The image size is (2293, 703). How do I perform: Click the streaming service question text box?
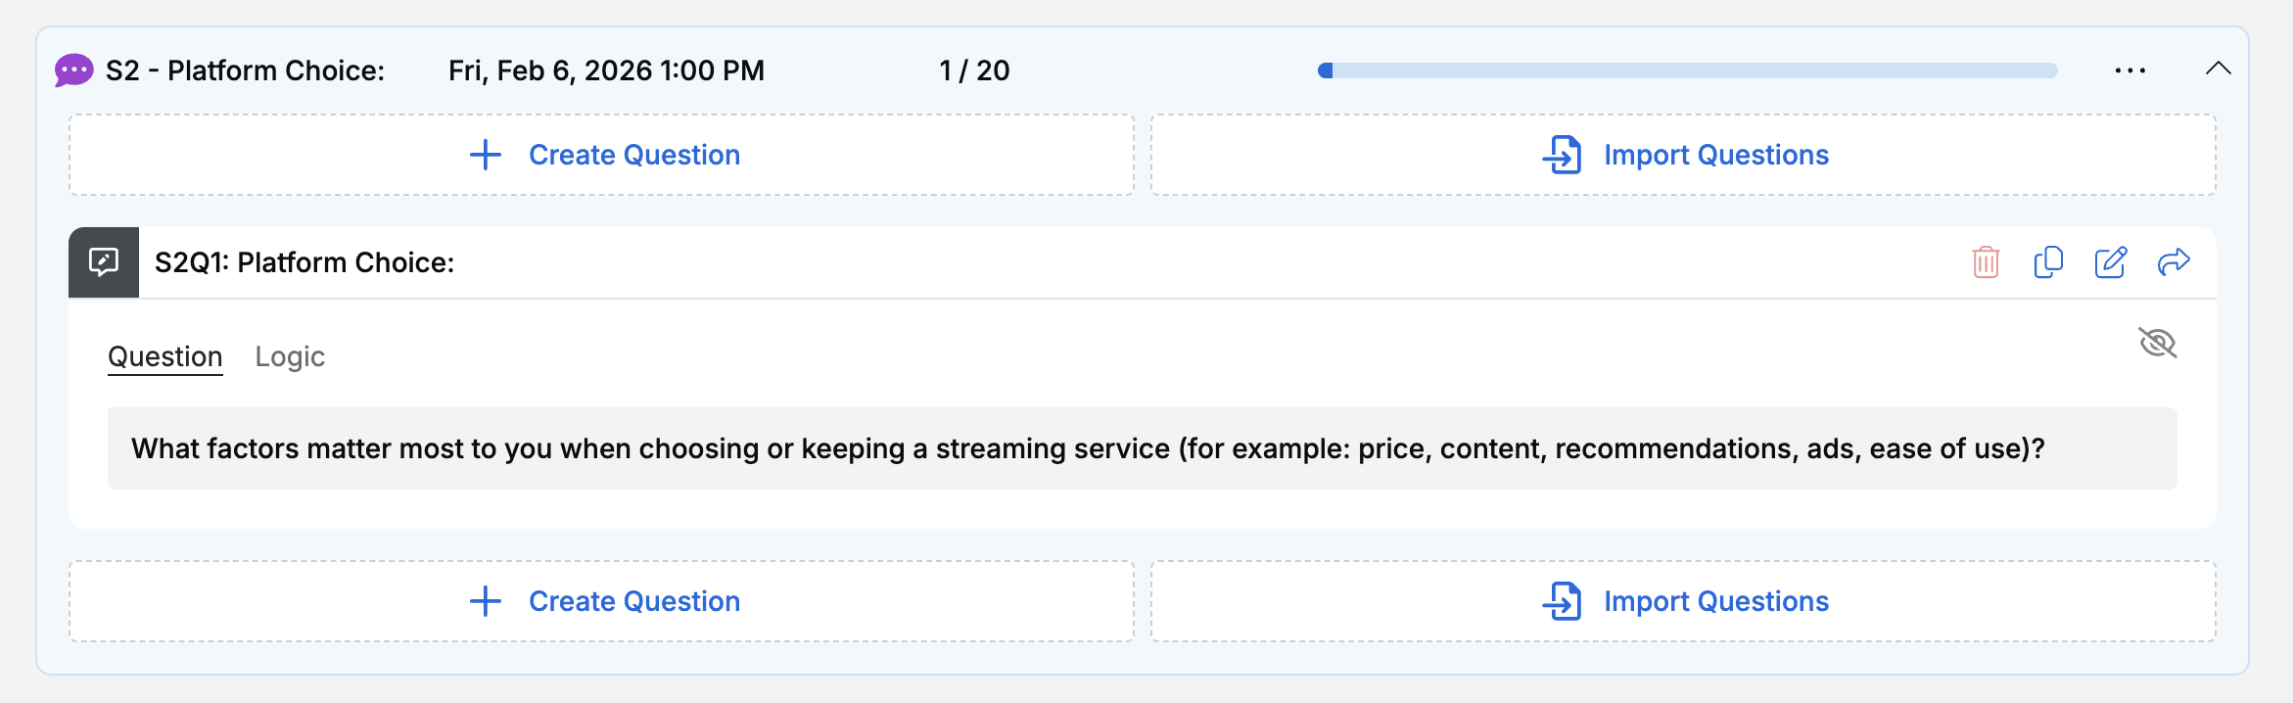pyautogui.click(x=1142, y=448)
